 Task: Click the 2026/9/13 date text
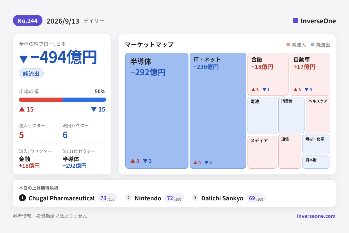point(63,21)
